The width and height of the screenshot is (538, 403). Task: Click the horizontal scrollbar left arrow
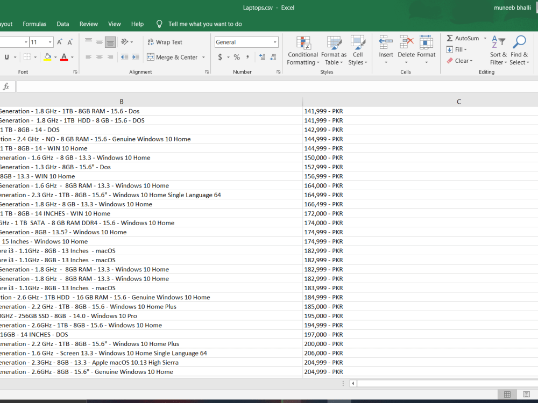point(353,384)
